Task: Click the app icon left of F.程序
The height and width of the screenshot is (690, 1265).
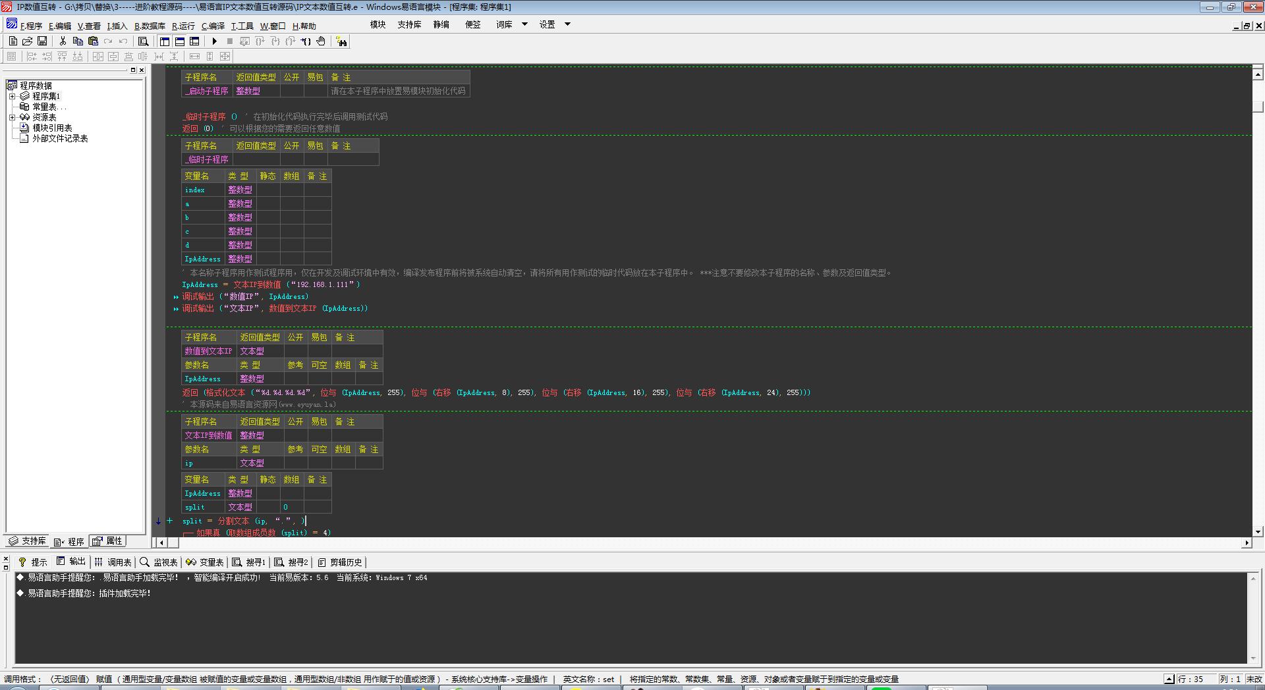Action: coord(11,24)
